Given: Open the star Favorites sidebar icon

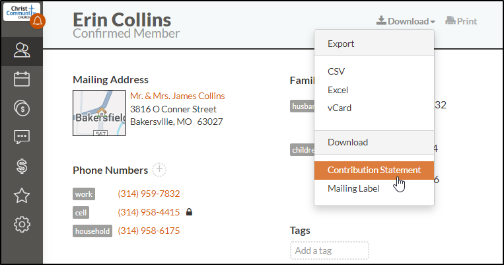Looking at the screenshot, I should [22, 196].
